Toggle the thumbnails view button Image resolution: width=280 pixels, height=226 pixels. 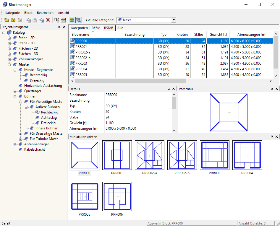coord(72,20)
